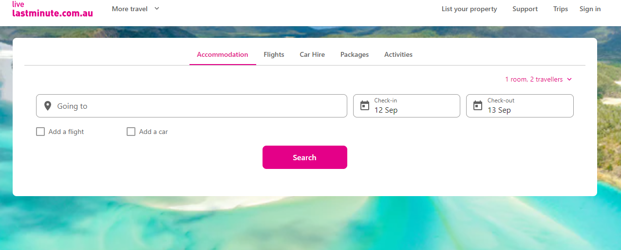
Task: Click the Sign in link
Action: [x=590, y=9]
